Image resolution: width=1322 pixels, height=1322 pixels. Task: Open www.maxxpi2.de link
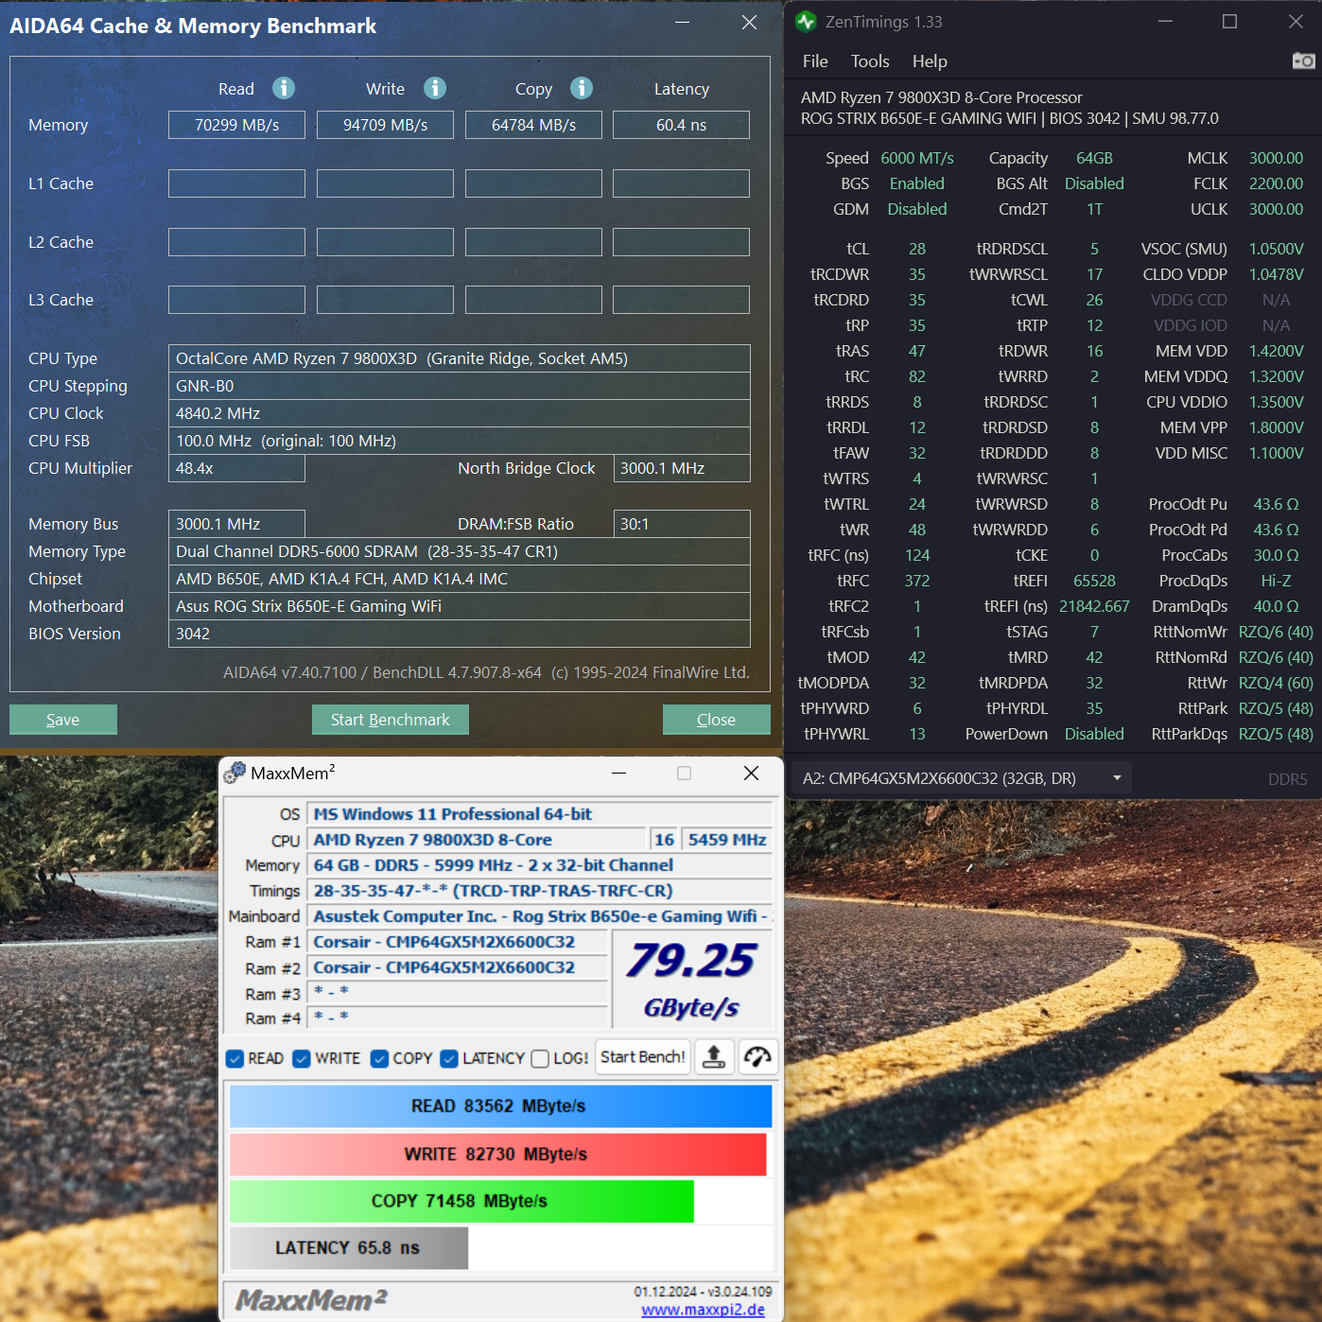tap(703, 1309)
